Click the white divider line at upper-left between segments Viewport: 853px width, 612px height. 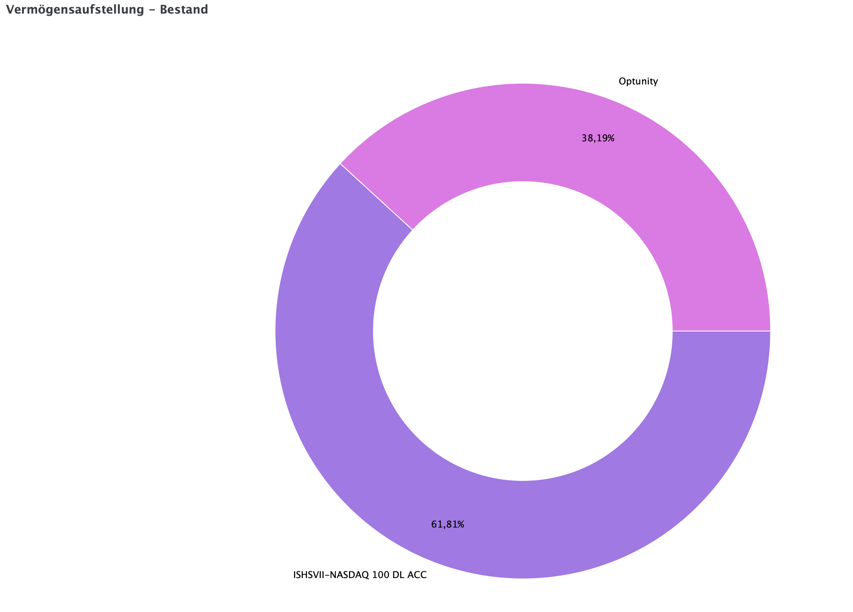coord(376,197)
